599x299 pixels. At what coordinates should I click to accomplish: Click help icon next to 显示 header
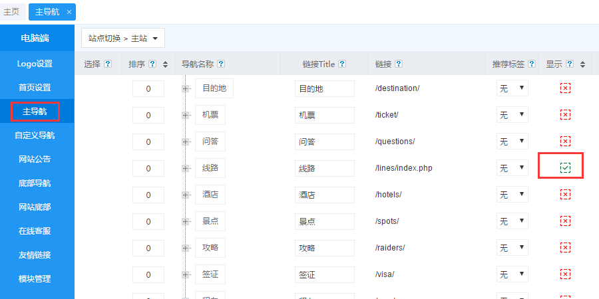click(x=570, y=64)
